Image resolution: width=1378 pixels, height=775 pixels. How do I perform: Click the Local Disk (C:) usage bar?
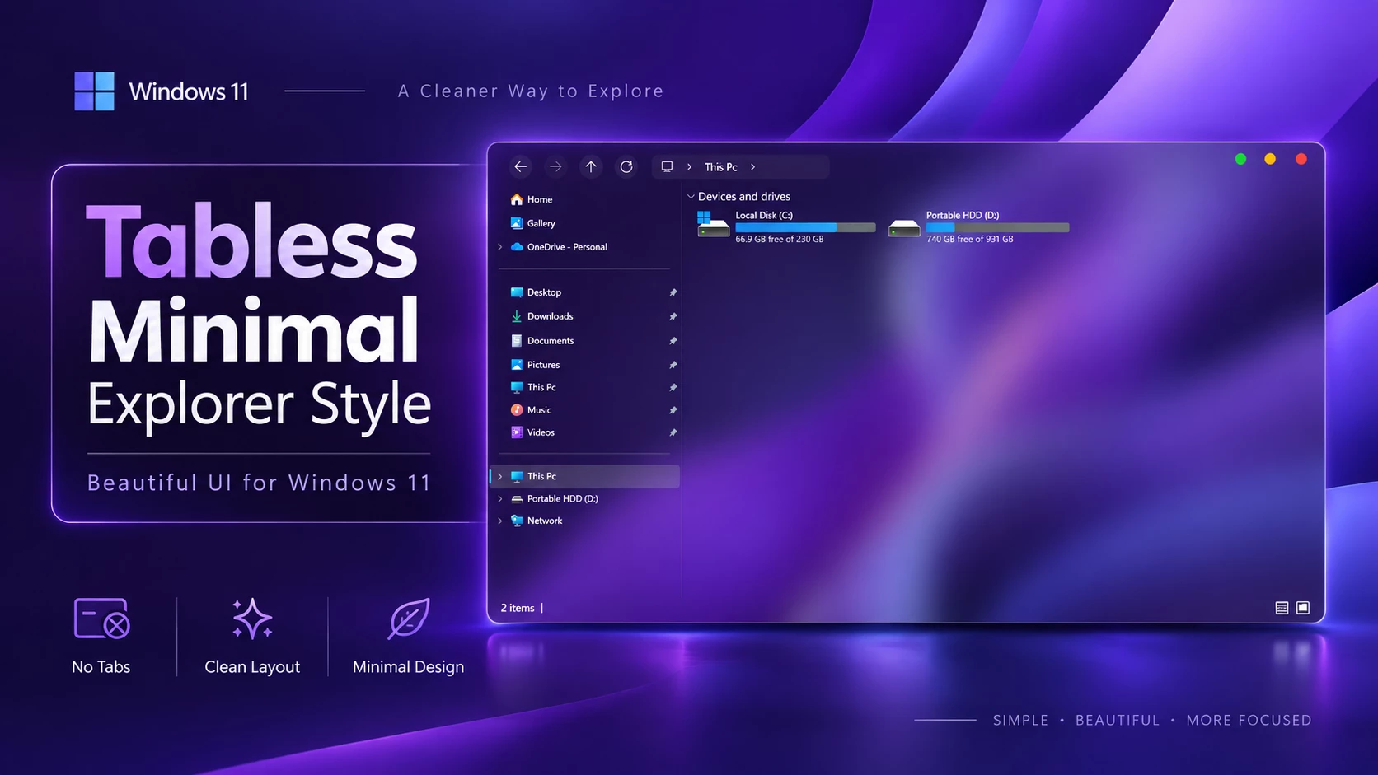click(805, 227)
